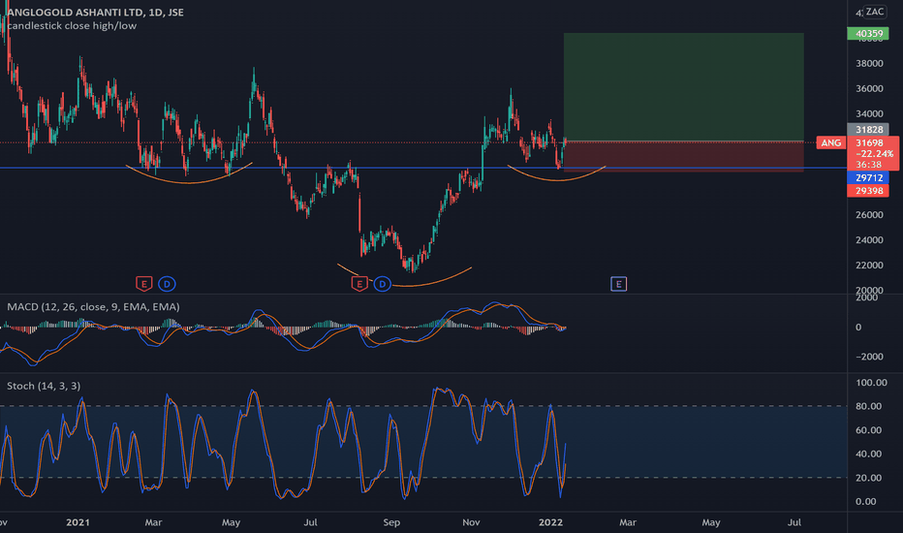
Task: Click the red 31698 last price label
Action: [870, 142]
